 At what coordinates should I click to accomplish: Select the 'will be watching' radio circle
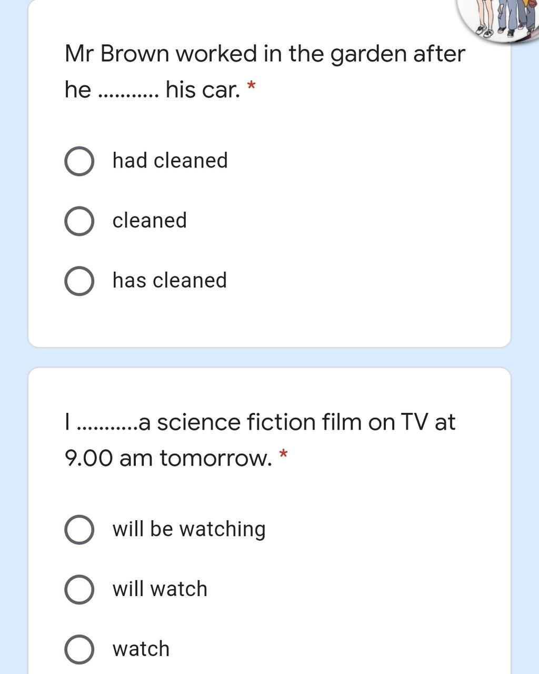click(79, 530)
